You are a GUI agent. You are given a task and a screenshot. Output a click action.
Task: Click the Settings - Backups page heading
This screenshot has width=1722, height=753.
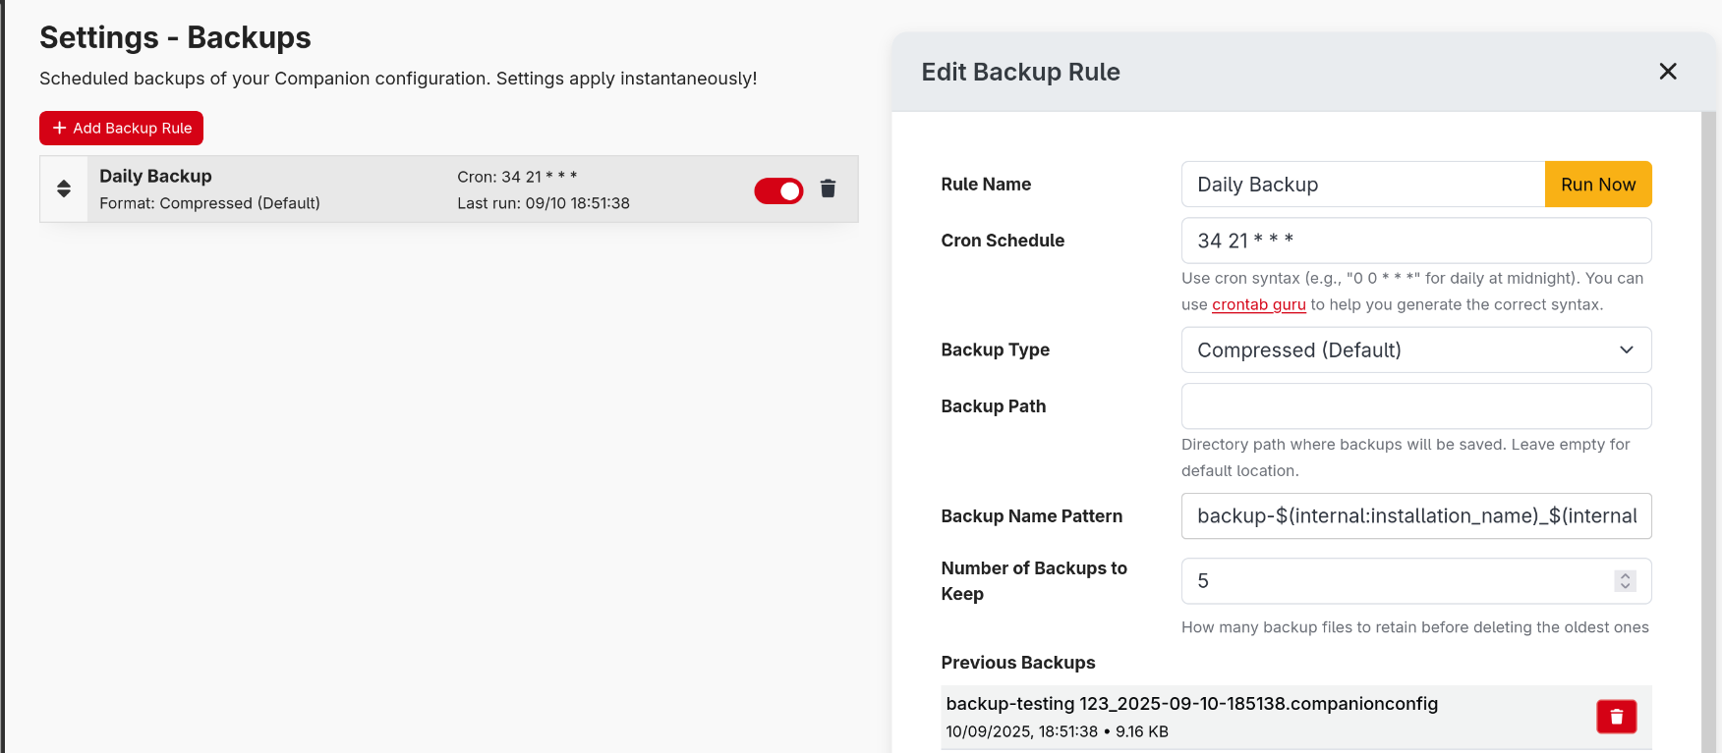tap(175, 37)
